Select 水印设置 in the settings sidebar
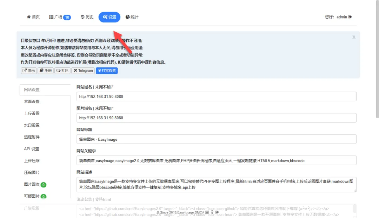 pyautogui.click(x=32, y=125)
